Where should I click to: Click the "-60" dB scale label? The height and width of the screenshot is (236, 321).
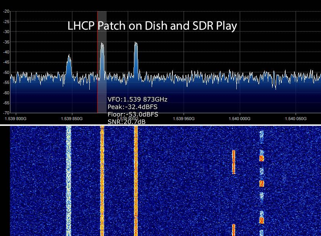click(6, 93)
